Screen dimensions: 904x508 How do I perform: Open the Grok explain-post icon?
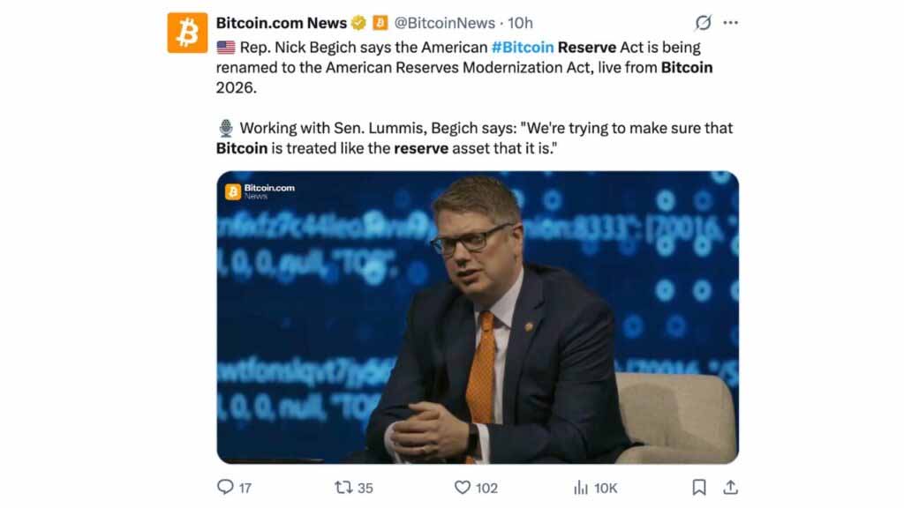tap(704, 23)
